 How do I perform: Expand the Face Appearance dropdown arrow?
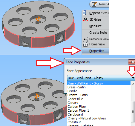(133, 78)
